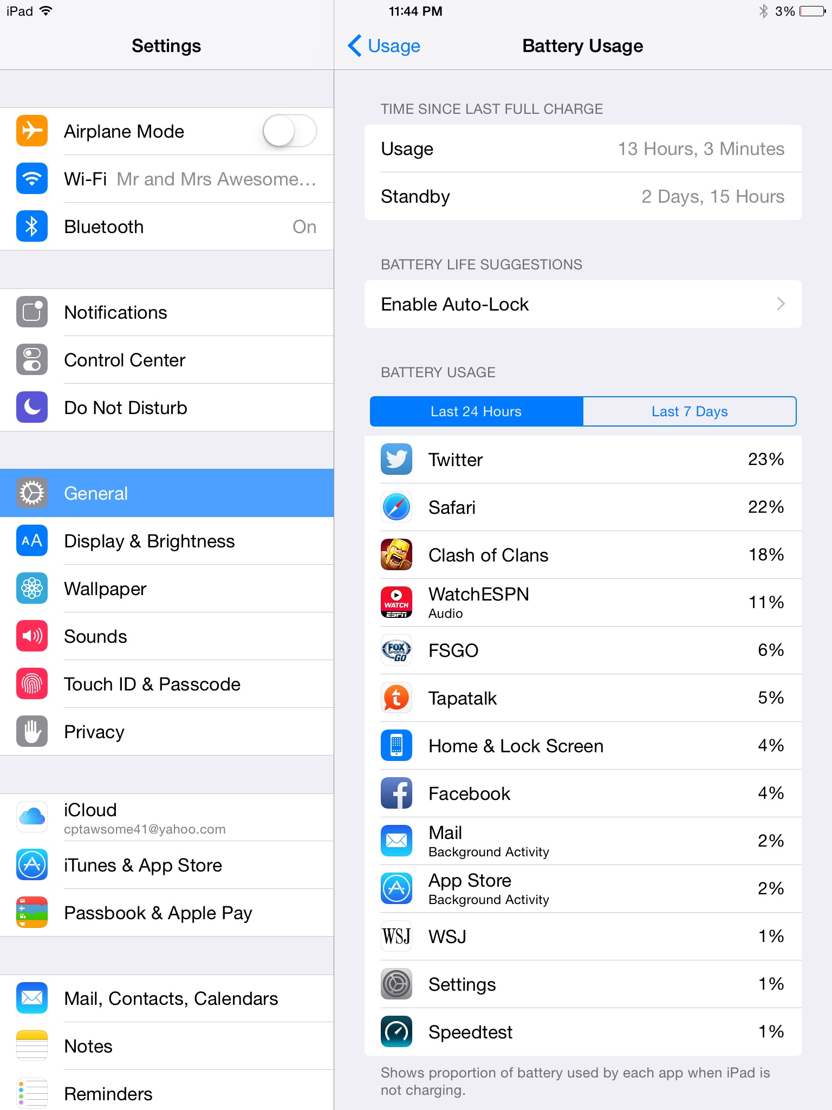The image size is (832, 1110).
Task: Open Touch ID & Passcode settings
Action: click(167, 684)
